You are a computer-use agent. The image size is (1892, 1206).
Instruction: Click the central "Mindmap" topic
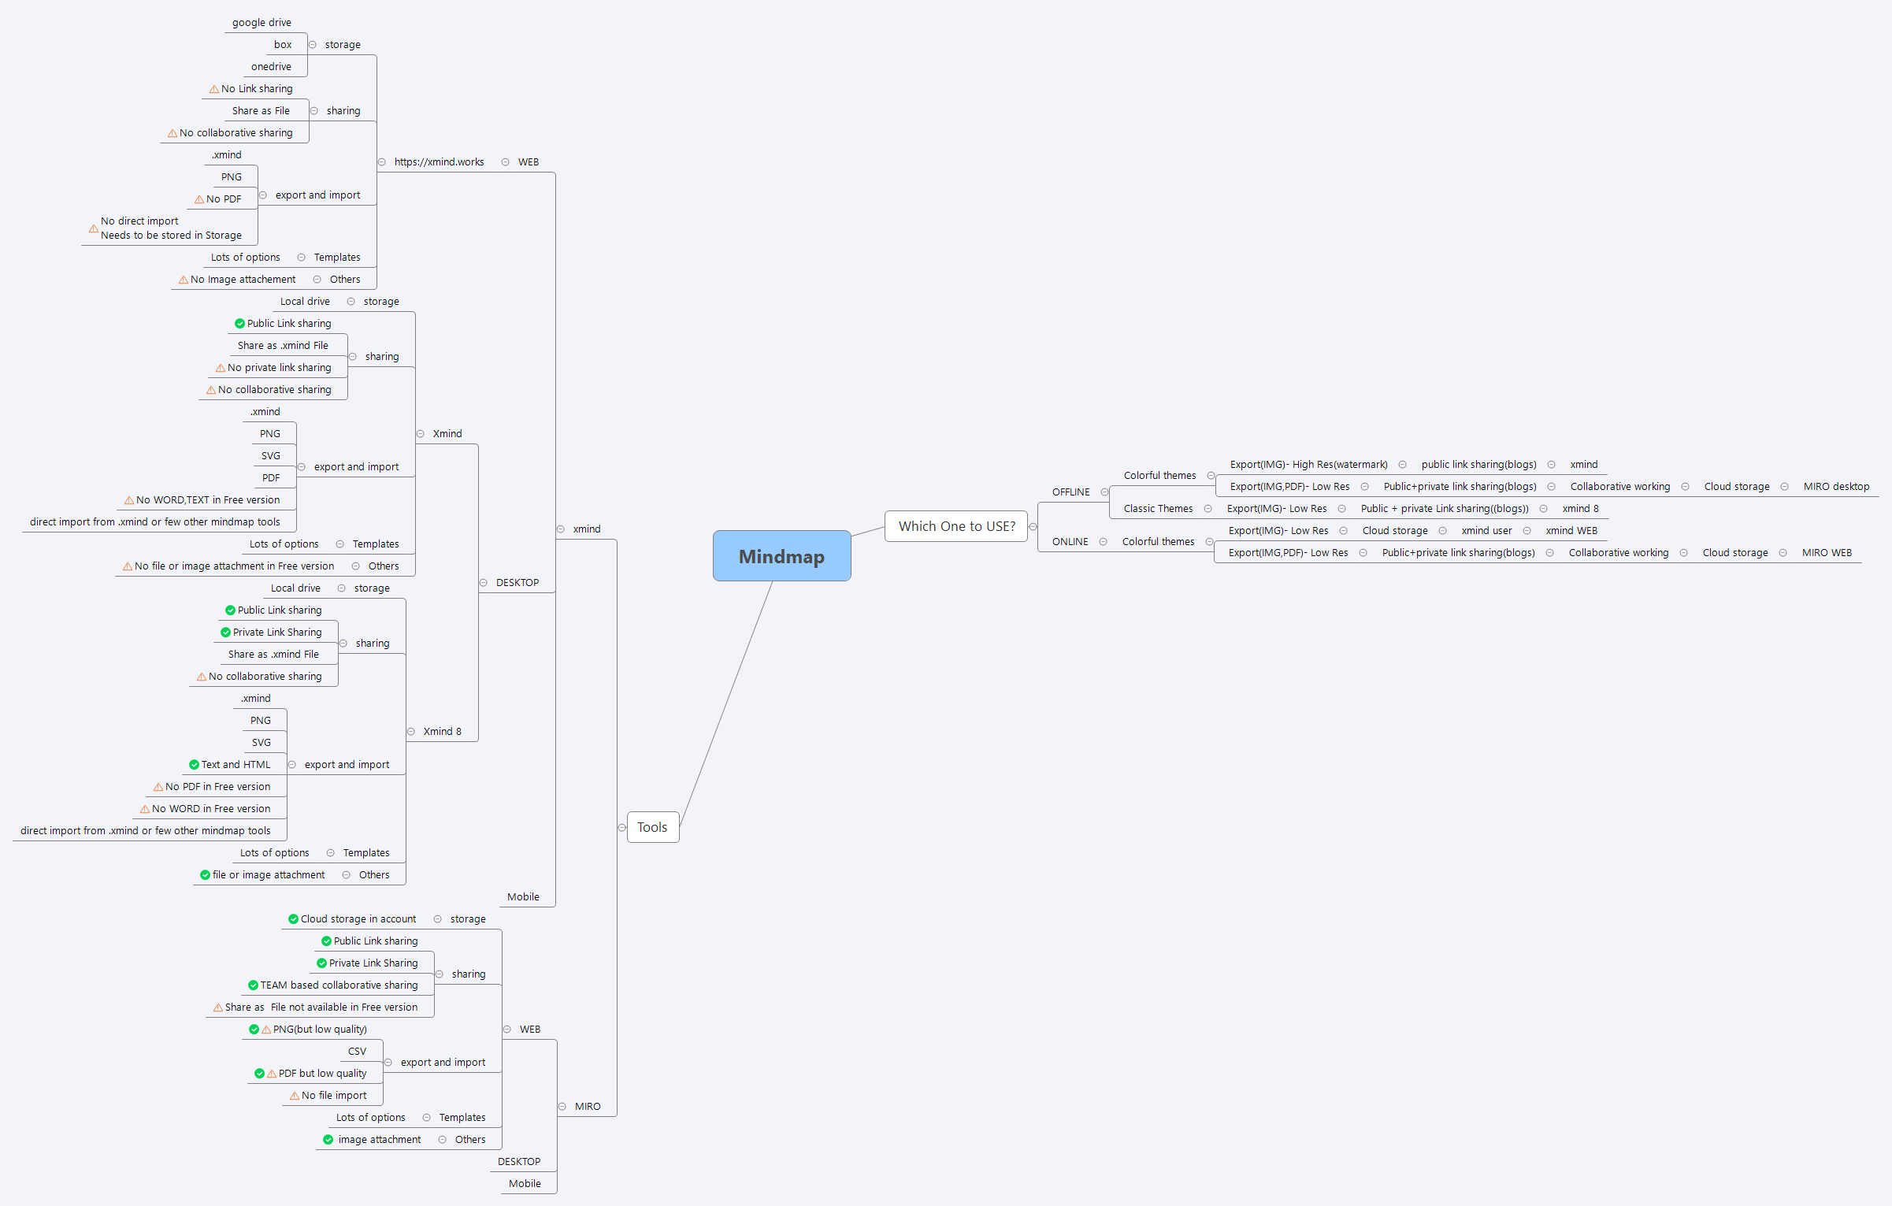coord(781,556)
